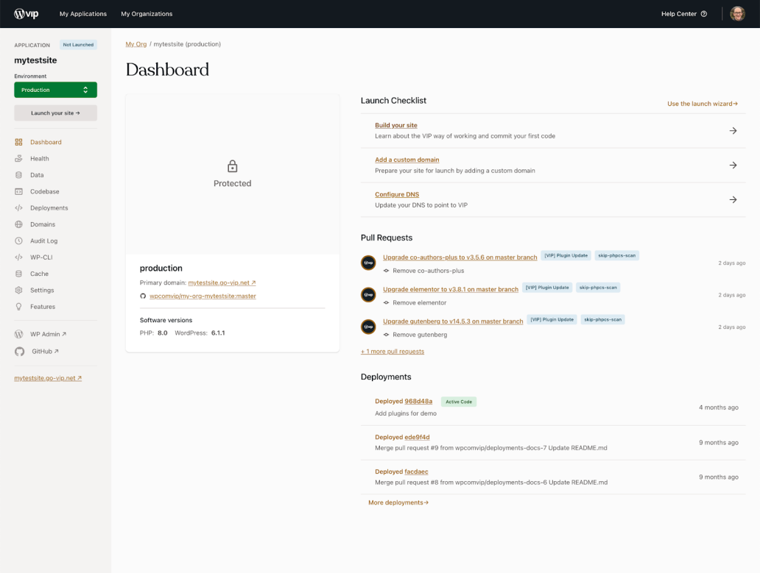Open primary domain mytestsite.go-vip.net link in card

tap(222, 282)
